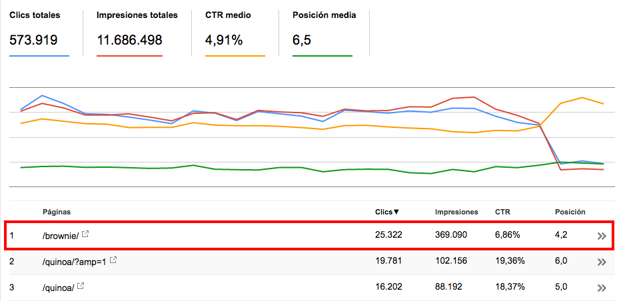Click the /quinoa/ page link text
629x301 pixels.
click(59, 288)
